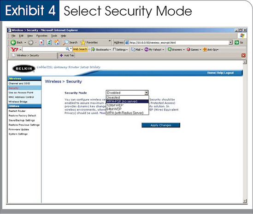Click the Belkin logo
The image size is (253, 214).
point(24,69)
